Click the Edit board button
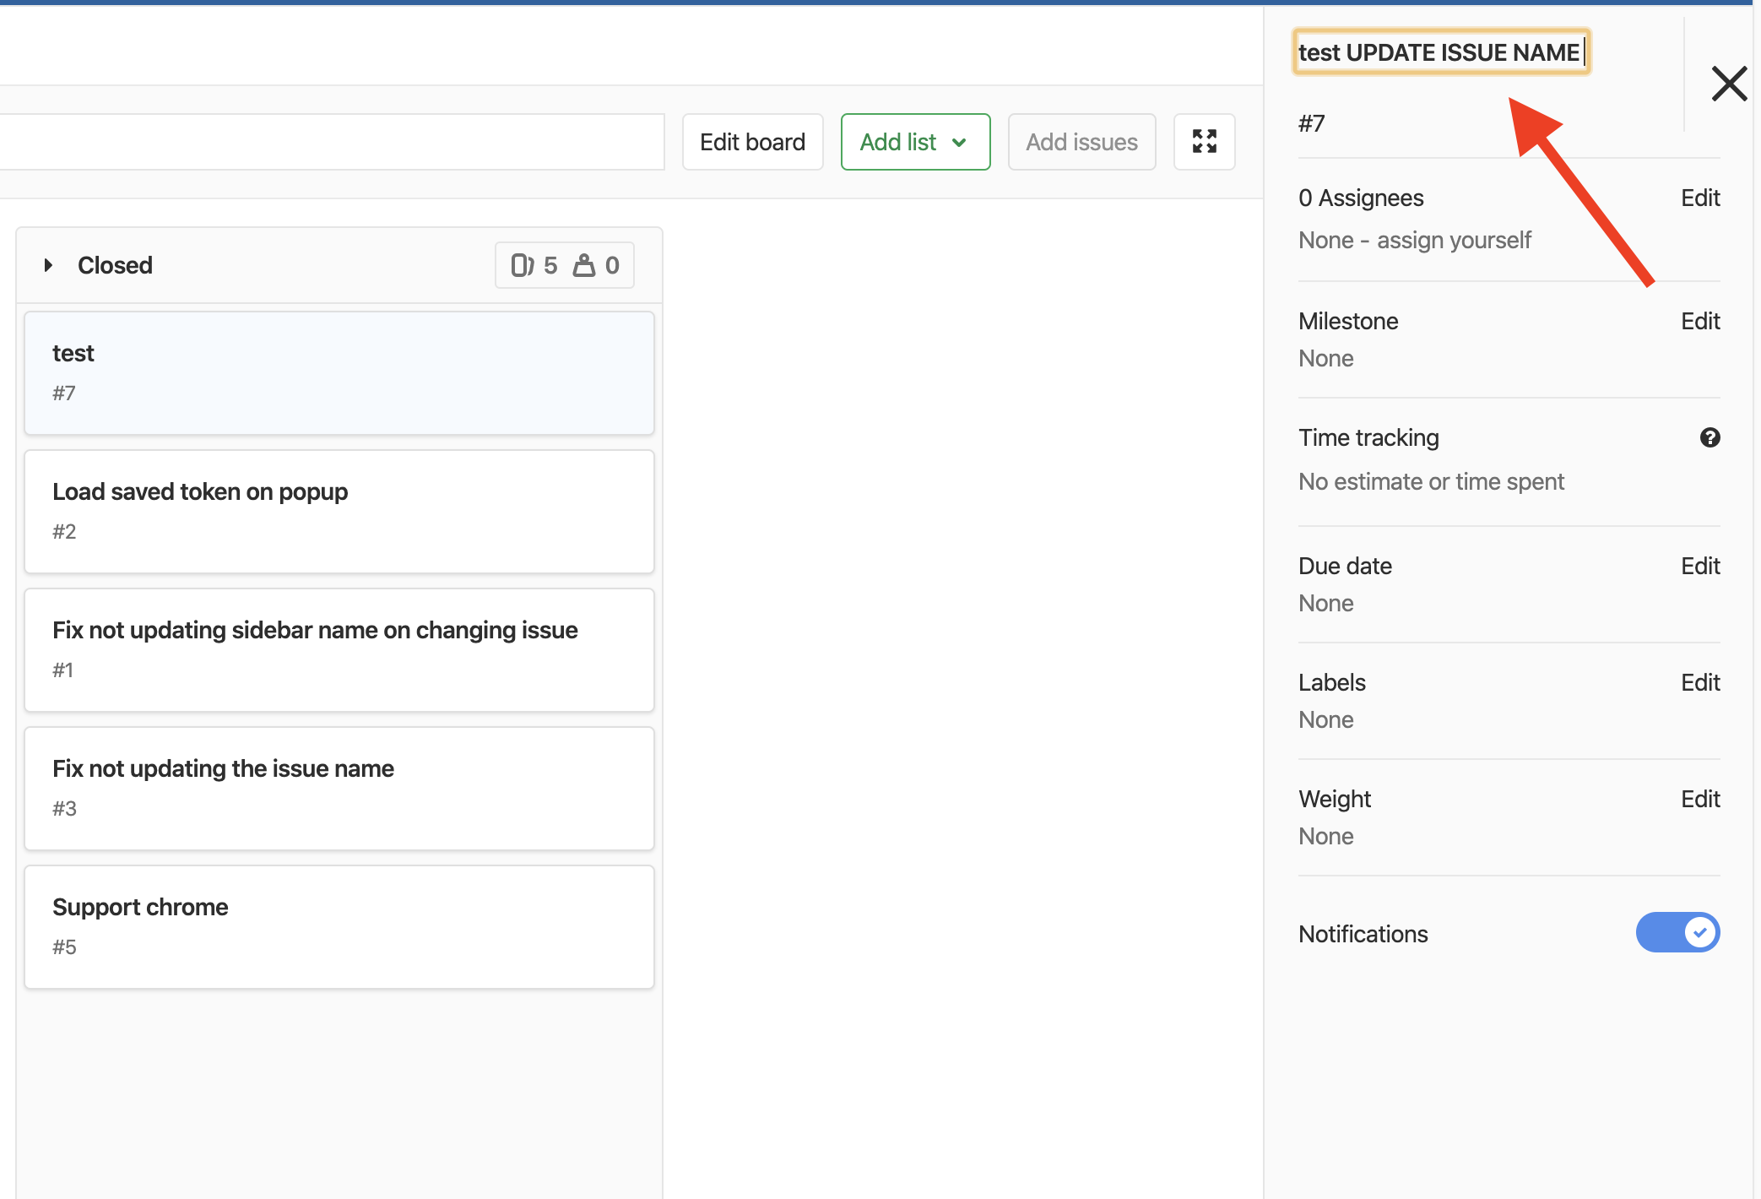Viewport: 1761px width, 1199px height. click(750, 140)
